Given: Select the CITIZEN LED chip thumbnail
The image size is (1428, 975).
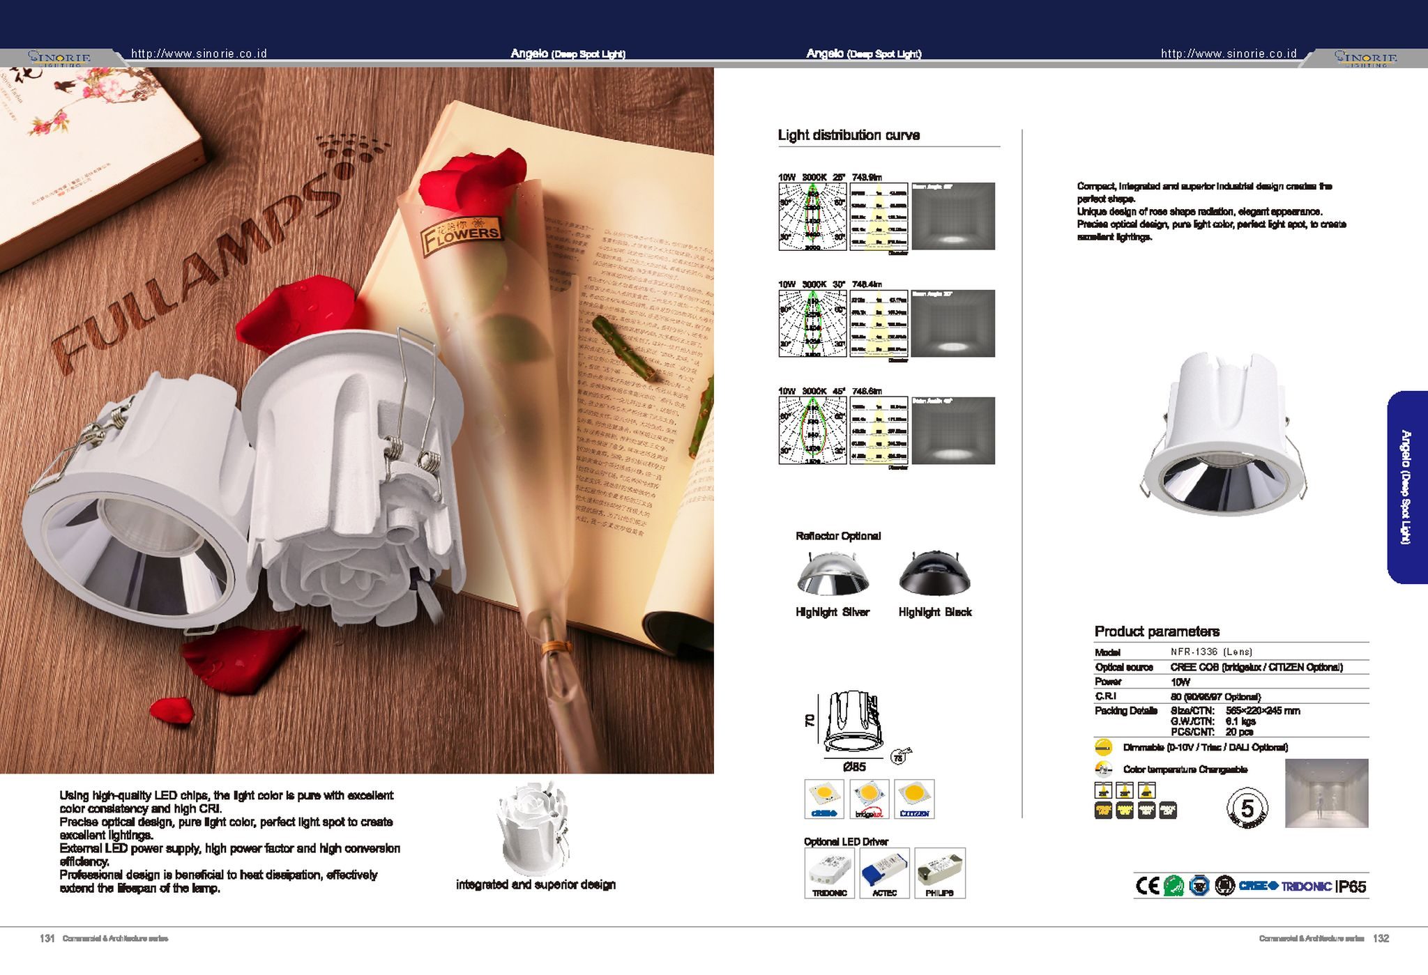Looking at the screenshot, I should [914, 799].
